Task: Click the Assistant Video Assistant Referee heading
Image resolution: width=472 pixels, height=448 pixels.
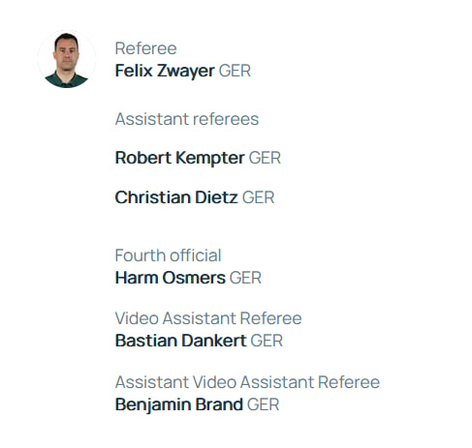Action: pyautogui.click(x=247, y=382)
